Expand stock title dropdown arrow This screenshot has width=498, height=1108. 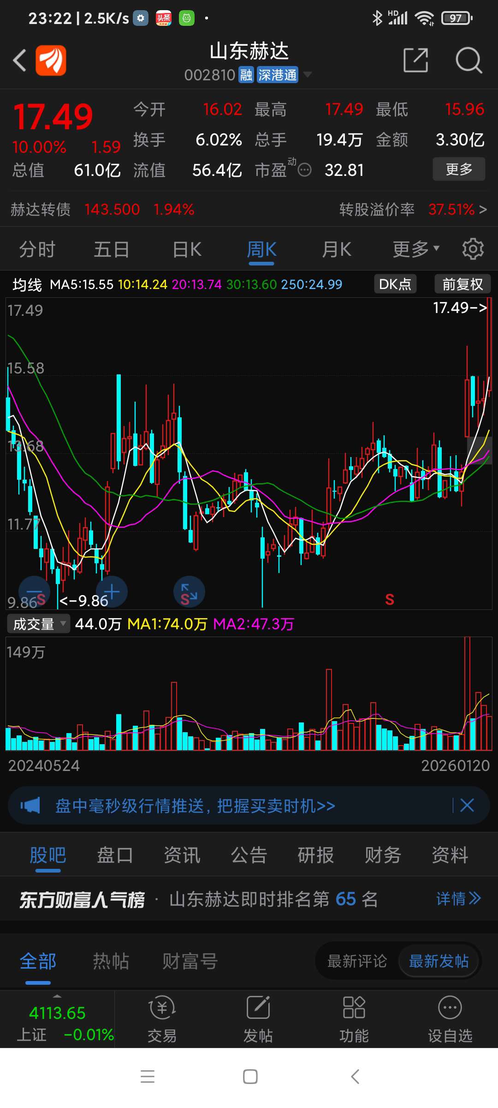[x=307, y=74]
